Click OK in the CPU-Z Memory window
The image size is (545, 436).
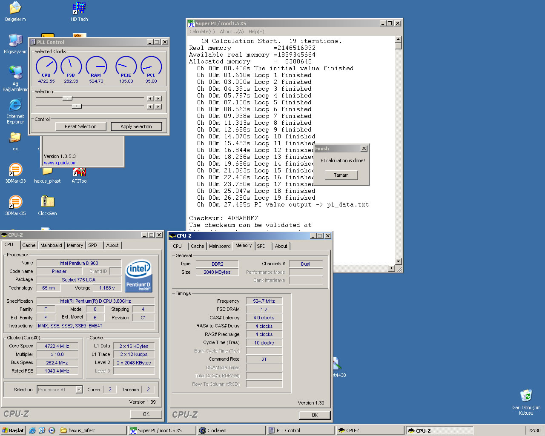[x=315, y=415]
